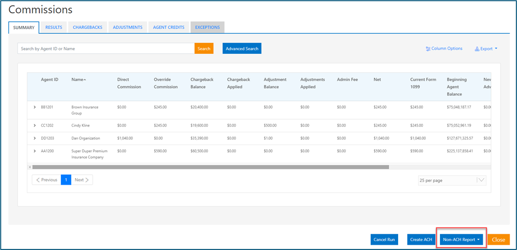Viewport: 517px width, 250px height.
Task: Switch to the Results tab
Action: [x=54, y=27]
